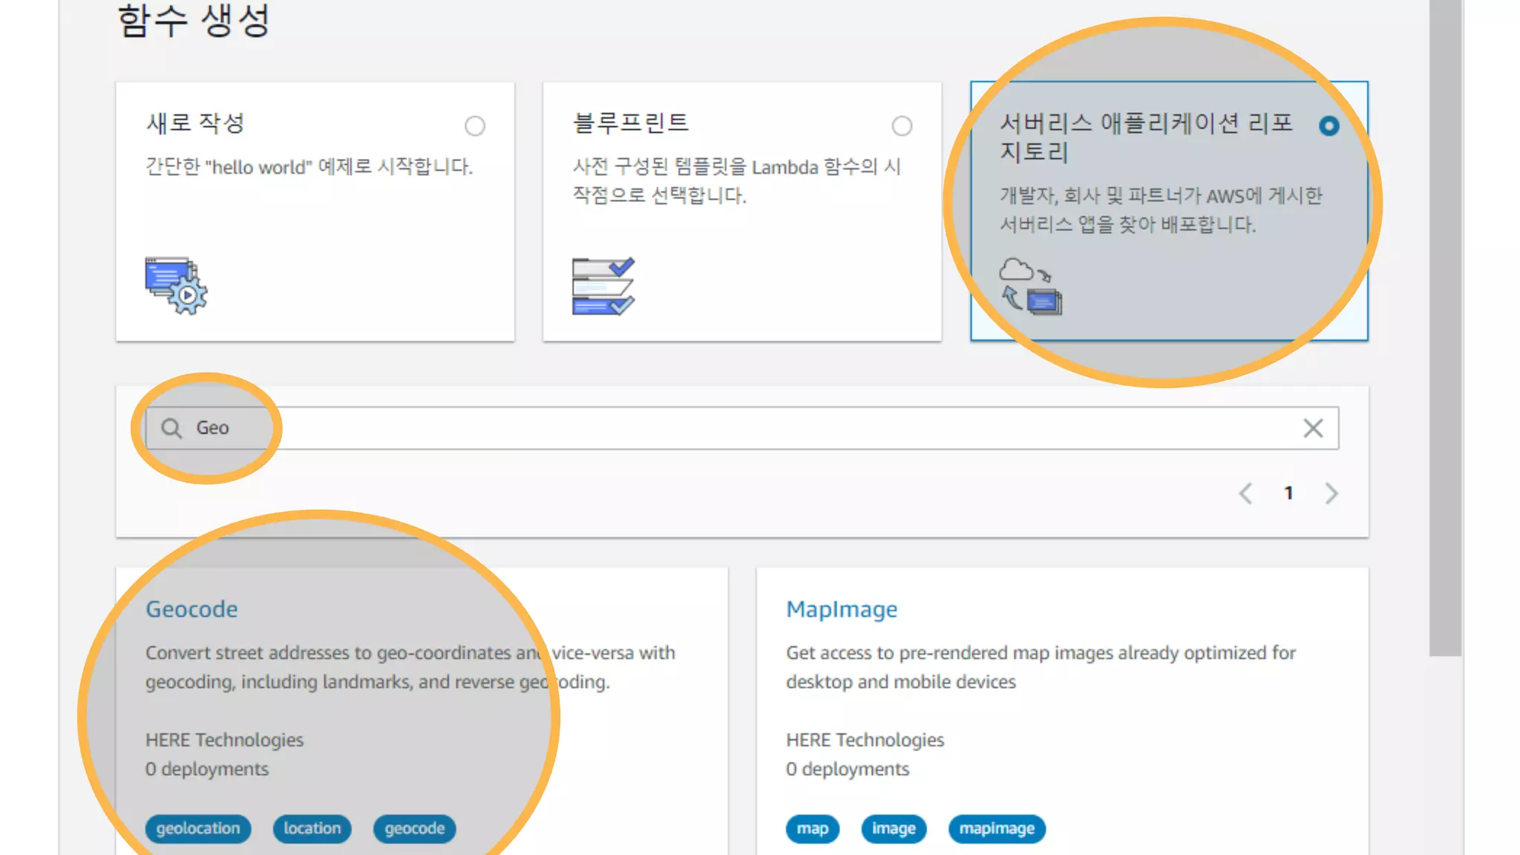Go to previous results page arrow

1246,494
